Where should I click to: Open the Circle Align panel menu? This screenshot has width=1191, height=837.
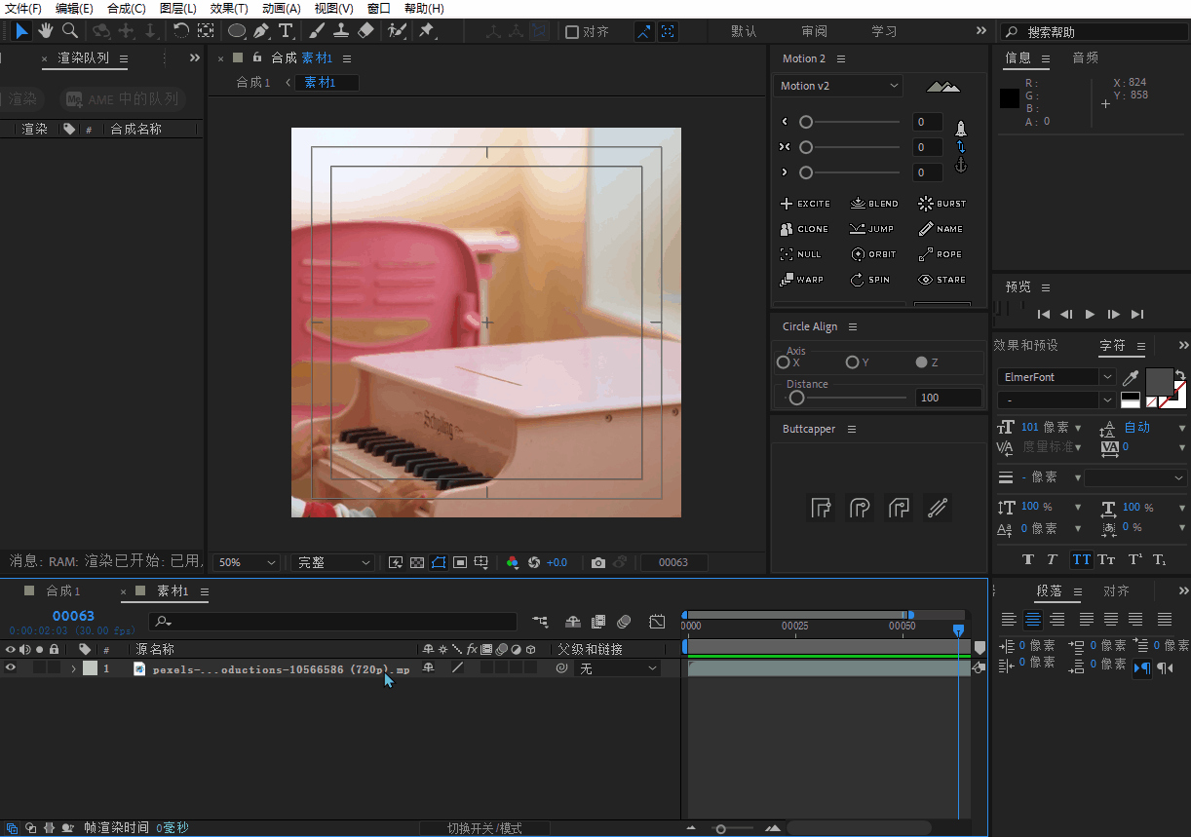coord(853,326)
